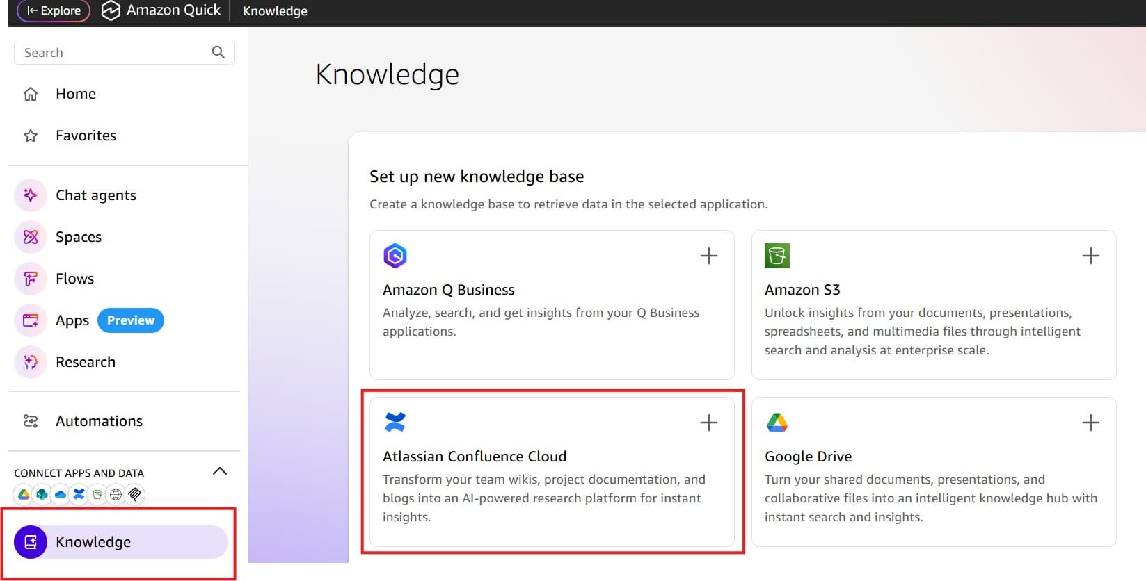The image size is (1146, 581).
Task: Click the Flows icon
Action: pos(31,279)
